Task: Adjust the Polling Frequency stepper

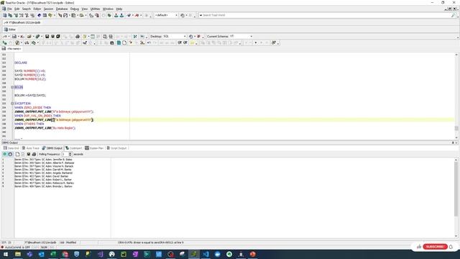Action: [70, 154]
